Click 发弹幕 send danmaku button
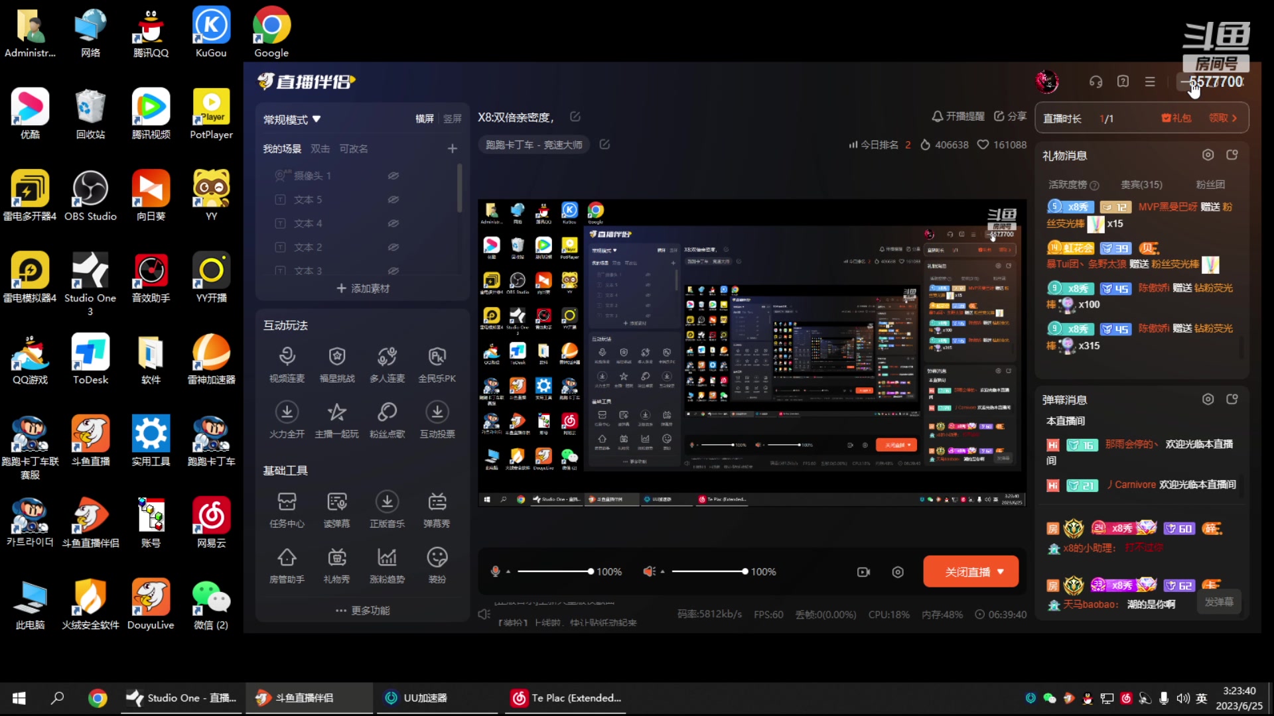The width and height of the screenshot is (1274, 716). pyautogui.click(x=1219, y=602)
